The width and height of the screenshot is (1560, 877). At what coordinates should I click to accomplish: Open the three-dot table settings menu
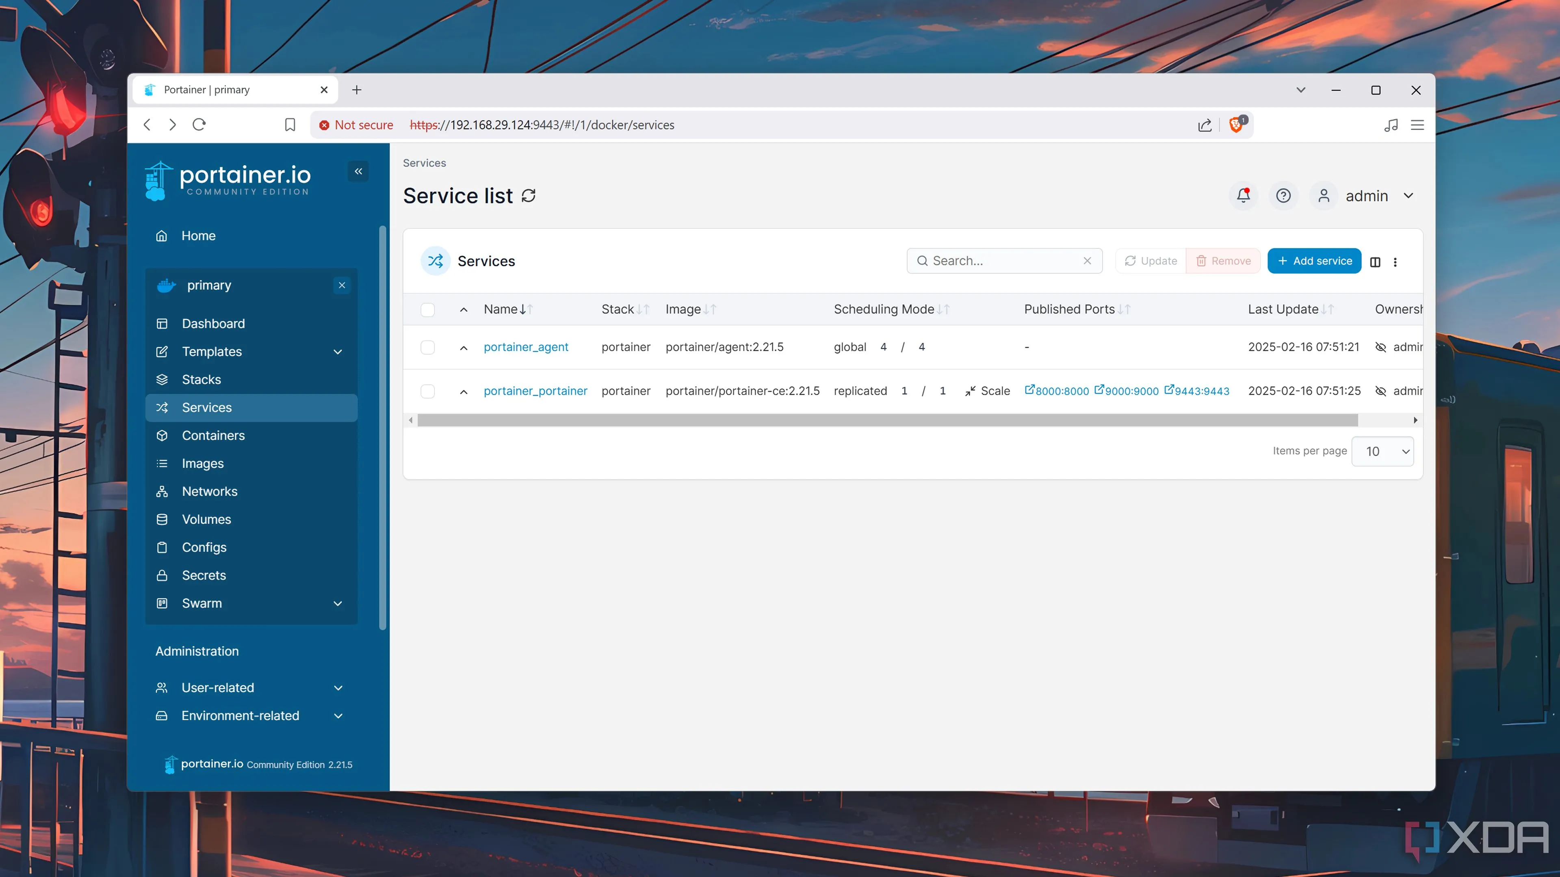point(1395,261)
